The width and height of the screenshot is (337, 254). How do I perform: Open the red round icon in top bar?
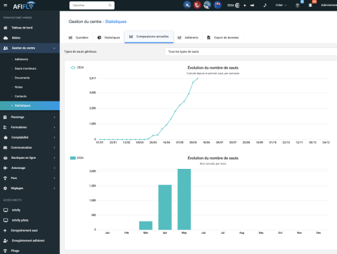197,5
